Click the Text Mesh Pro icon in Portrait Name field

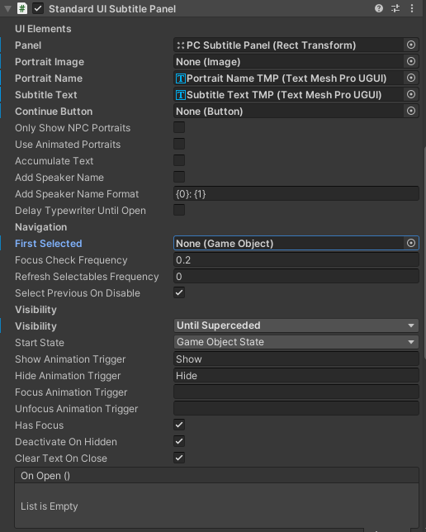(x=181, y=78)
